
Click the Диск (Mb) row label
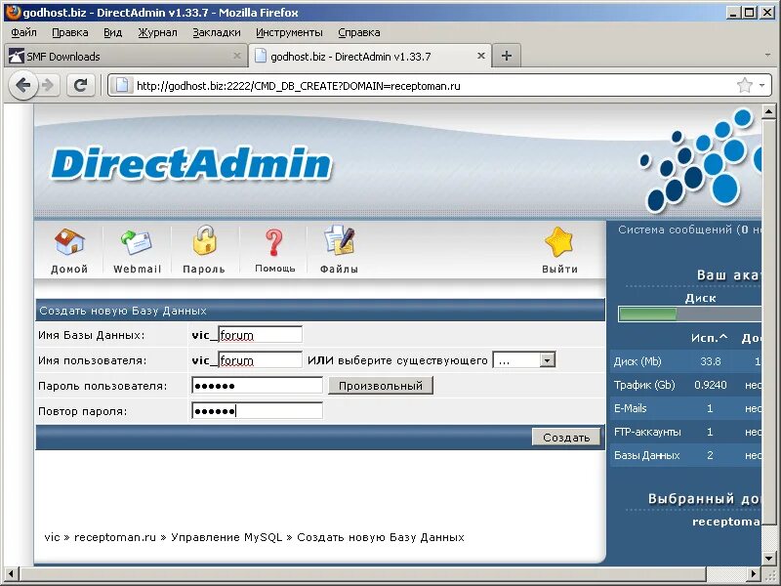coord(637,361)
